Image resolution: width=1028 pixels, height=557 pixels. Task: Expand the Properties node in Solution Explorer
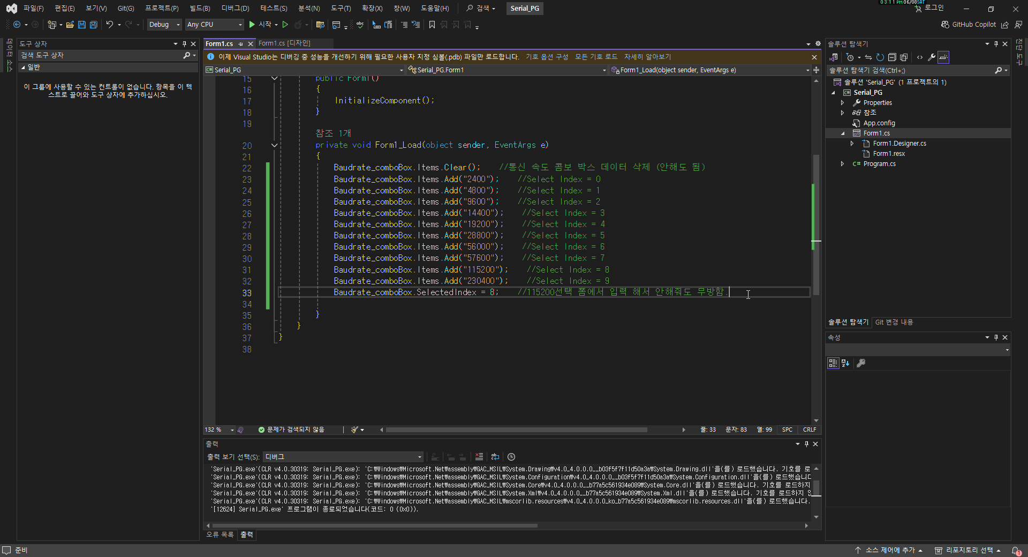[x=842, y=103]
